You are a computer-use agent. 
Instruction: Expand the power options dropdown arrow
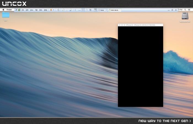(x=54, y=10)
